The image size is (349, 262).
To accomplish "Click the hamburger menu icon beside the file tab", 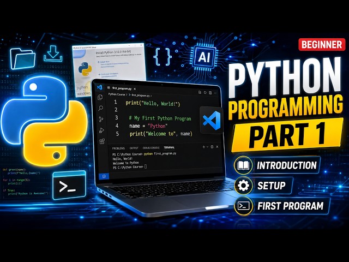I will click(109, 87).
